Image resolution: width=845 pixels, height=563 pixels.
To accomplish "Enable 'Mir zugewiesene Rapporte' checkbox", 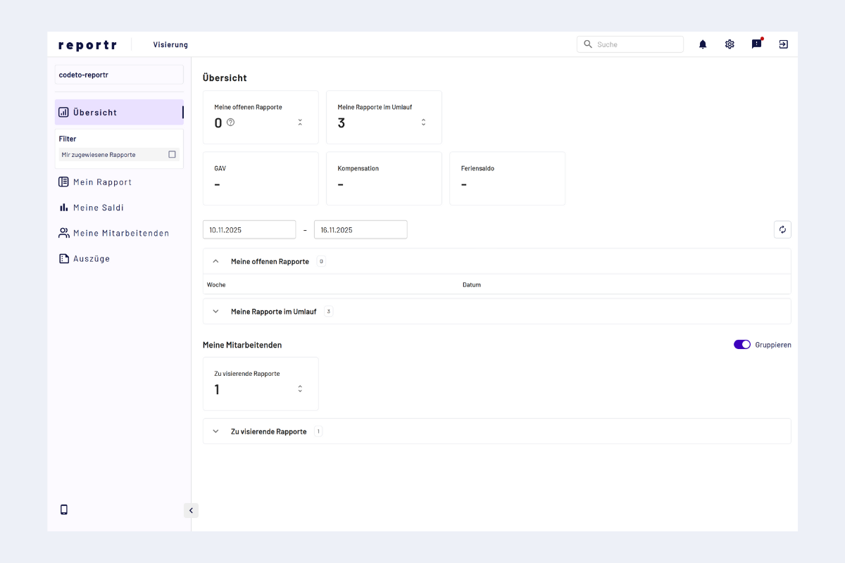I will [x=172, y=154].
